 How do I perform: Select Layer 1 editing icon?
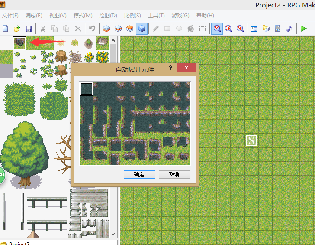106,29
